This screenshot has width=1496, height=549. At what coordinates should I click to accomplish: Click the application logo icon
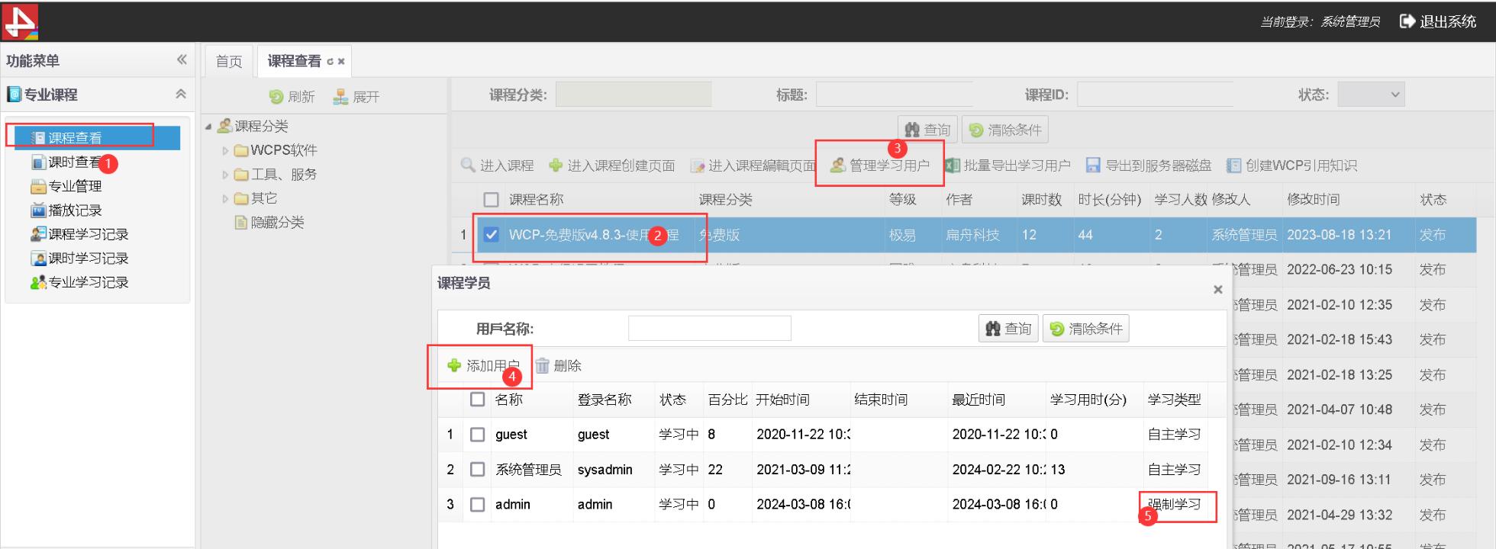click(21, 22)
